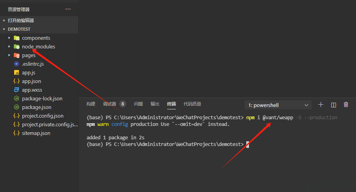Split the terminal pane
Viewport: 356px width, 192px height.
coord(333,105)
